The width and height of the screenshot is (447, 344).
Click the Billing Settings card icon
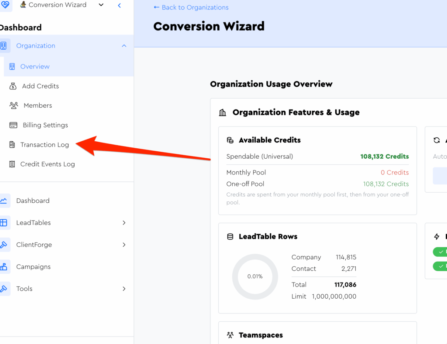[x=14, y=125]
